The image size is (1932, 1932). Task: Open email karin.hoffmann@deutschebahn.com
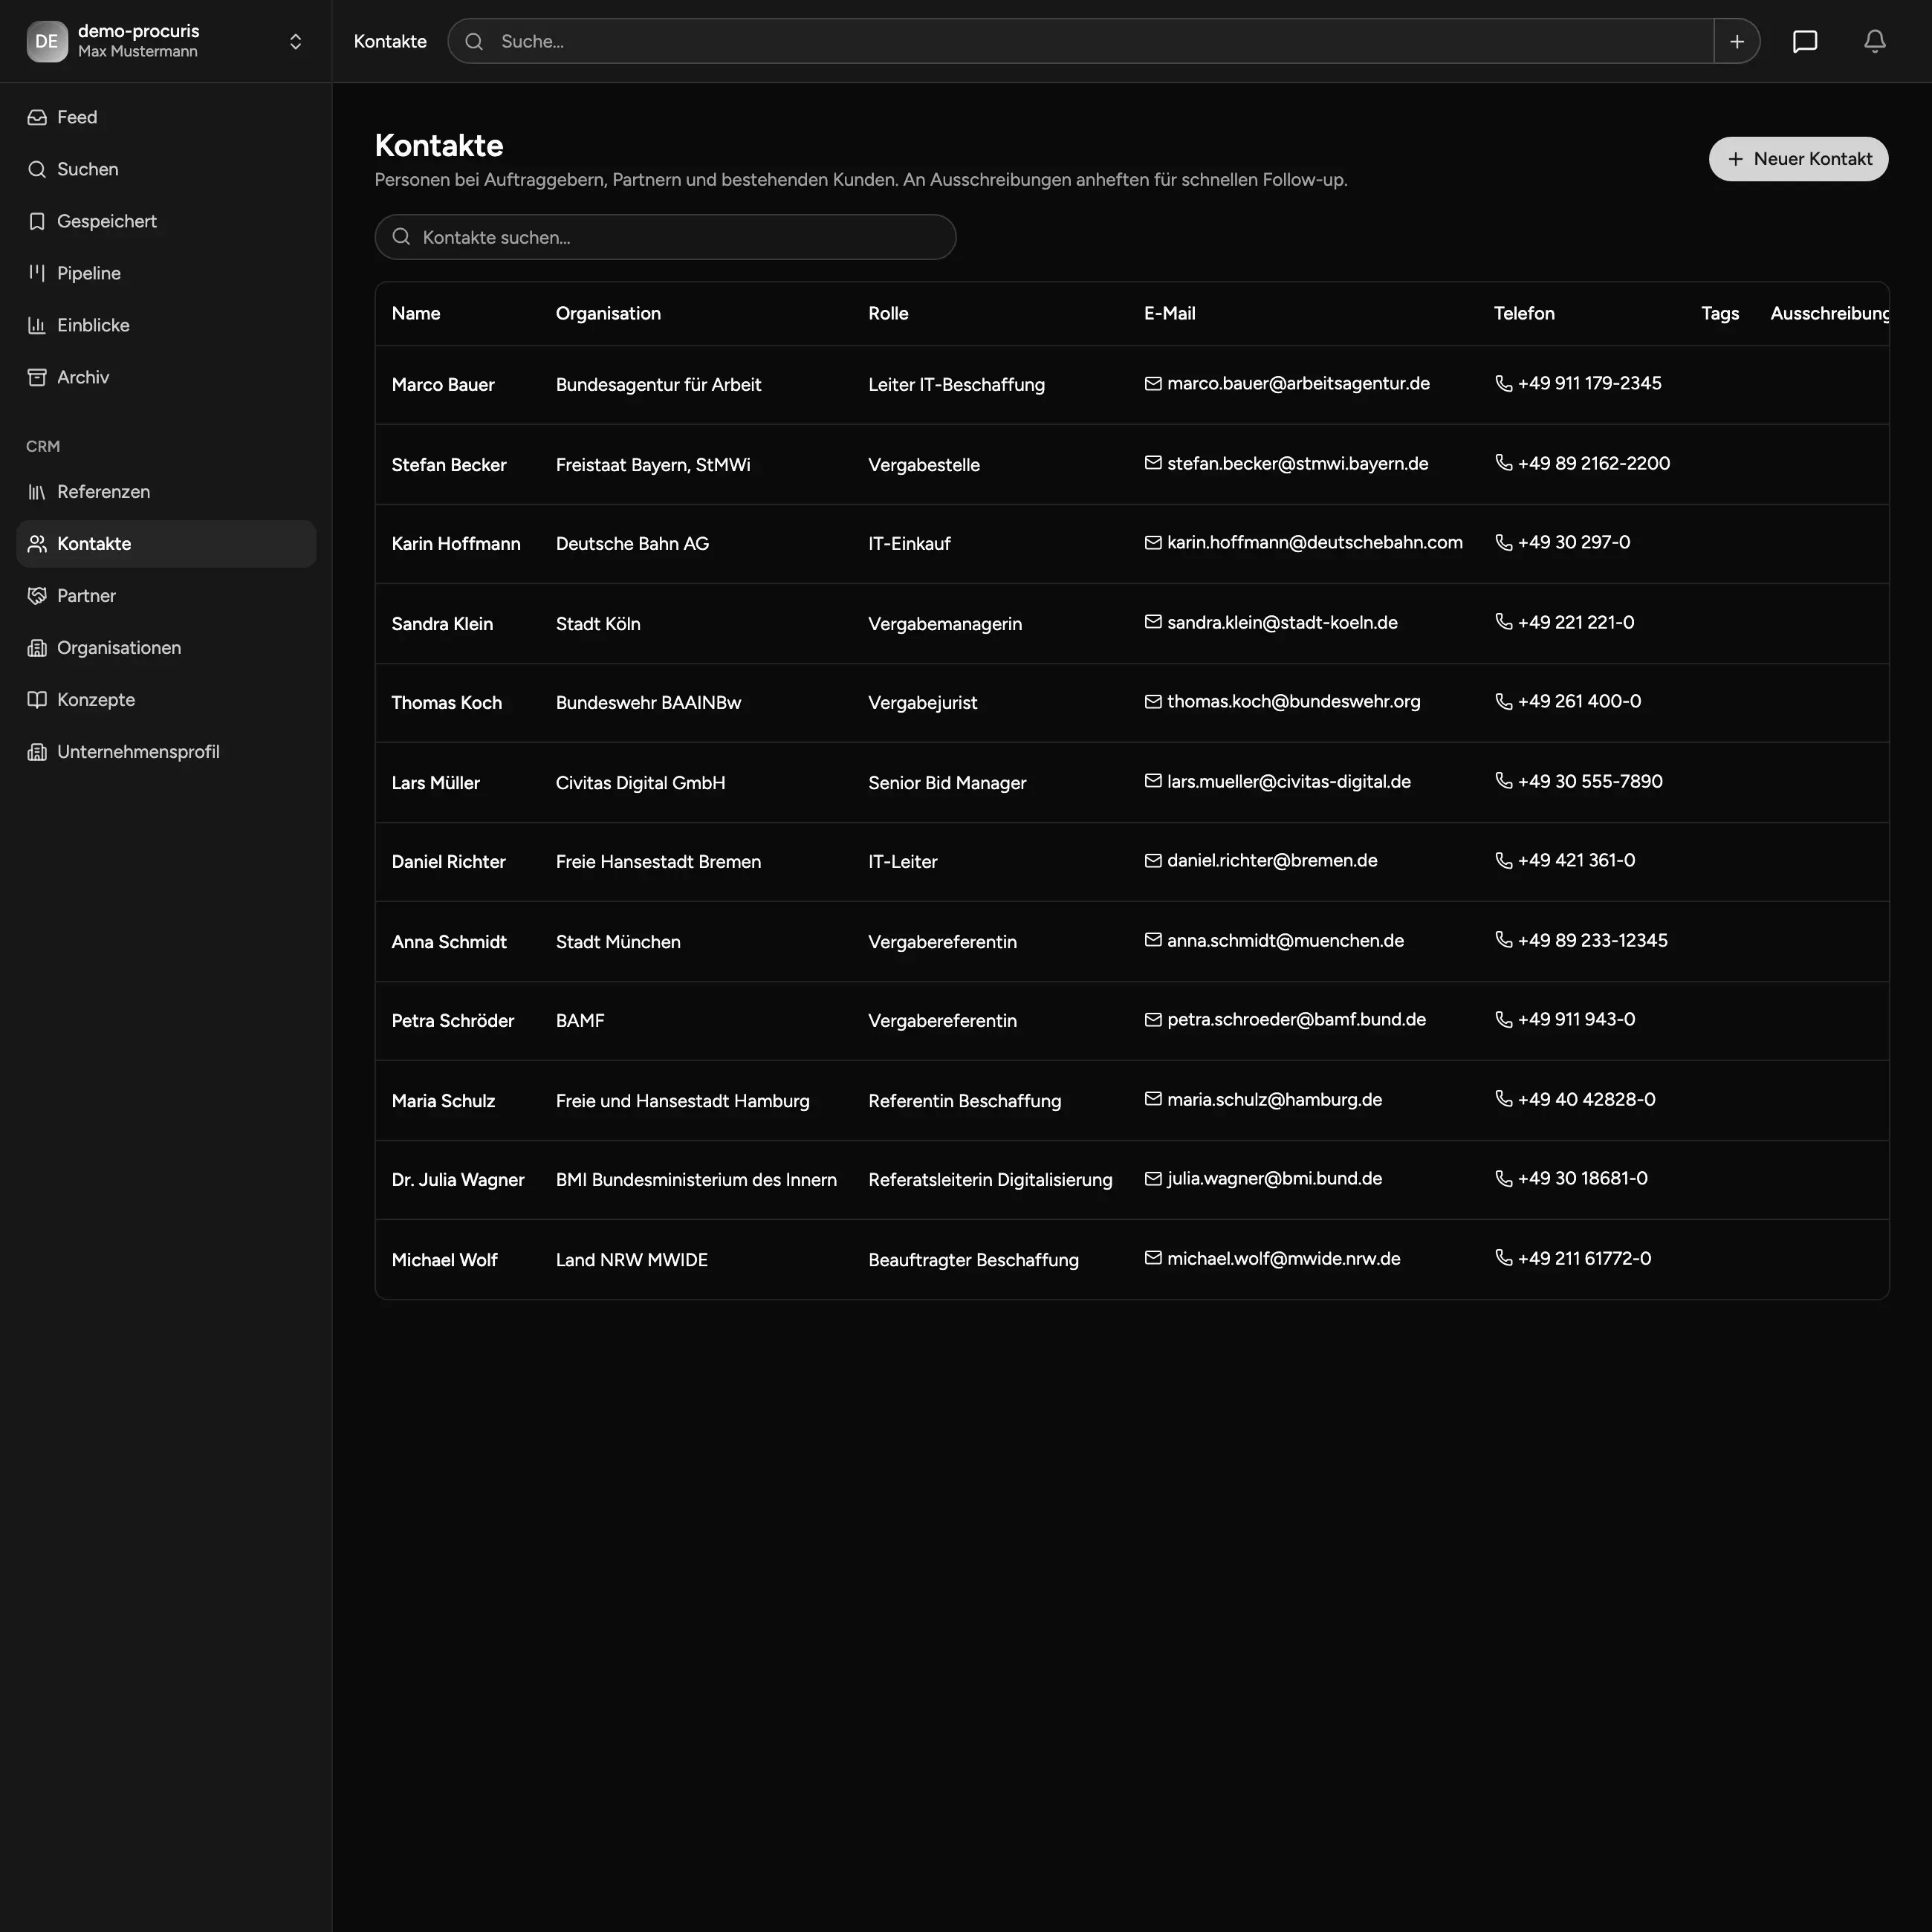(x=1314, y=542)
